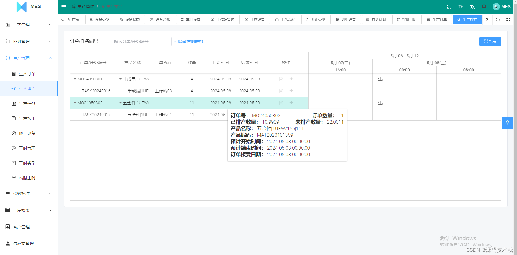Collapse the 半成品 product name triangle
This screenshot has width=517, height=255.
(x=120, y=79)
